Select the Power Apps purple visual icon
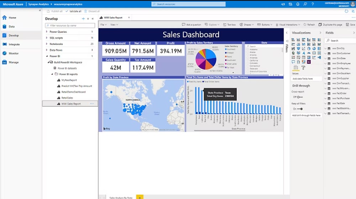This screenshot has width=356, height=199. pyautogui.click(x=309, y=62)
